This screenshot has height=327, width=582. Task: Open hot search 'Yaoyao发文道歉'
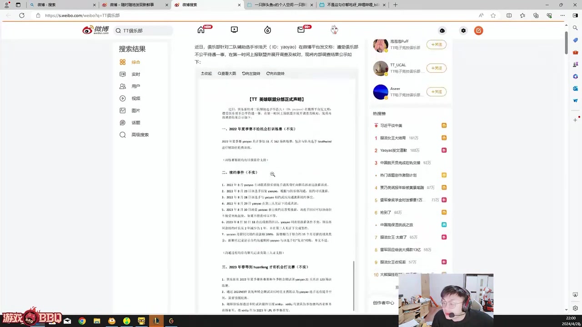pos(393,150)
